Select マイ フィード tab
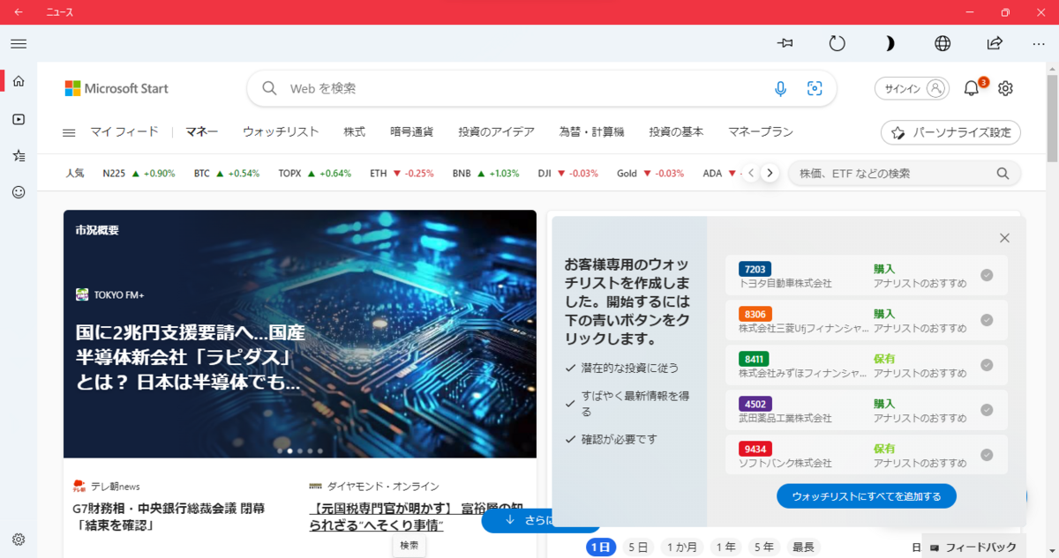The height and width of the screenshot is (558, 1059). [124, 132]
